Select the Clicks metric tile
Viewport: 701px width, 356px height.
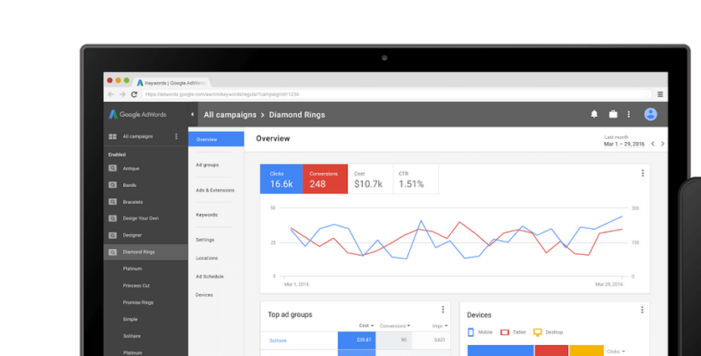pos(281,179)
